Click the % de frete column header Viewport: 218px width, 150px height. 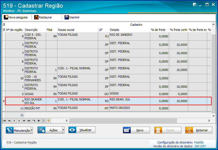click(x=159, y=30)
